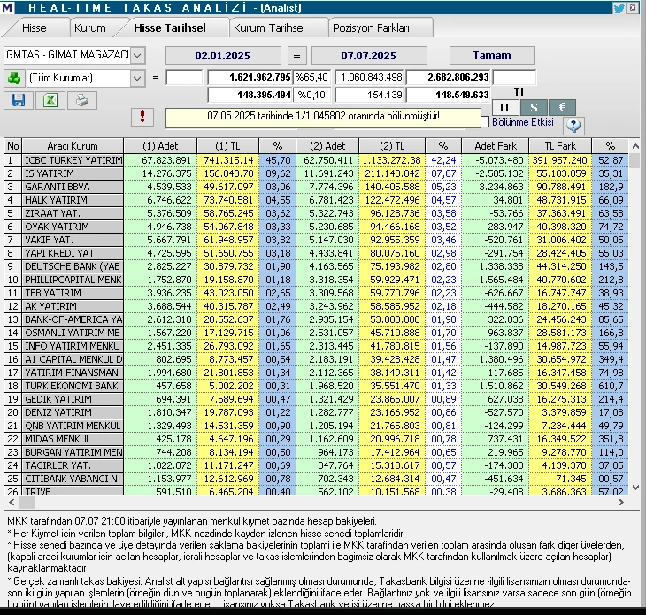This screenshot has width=646, height=615.
Task: Select DEUTSCHE BANK row
Action: click(x=317, y=266)
